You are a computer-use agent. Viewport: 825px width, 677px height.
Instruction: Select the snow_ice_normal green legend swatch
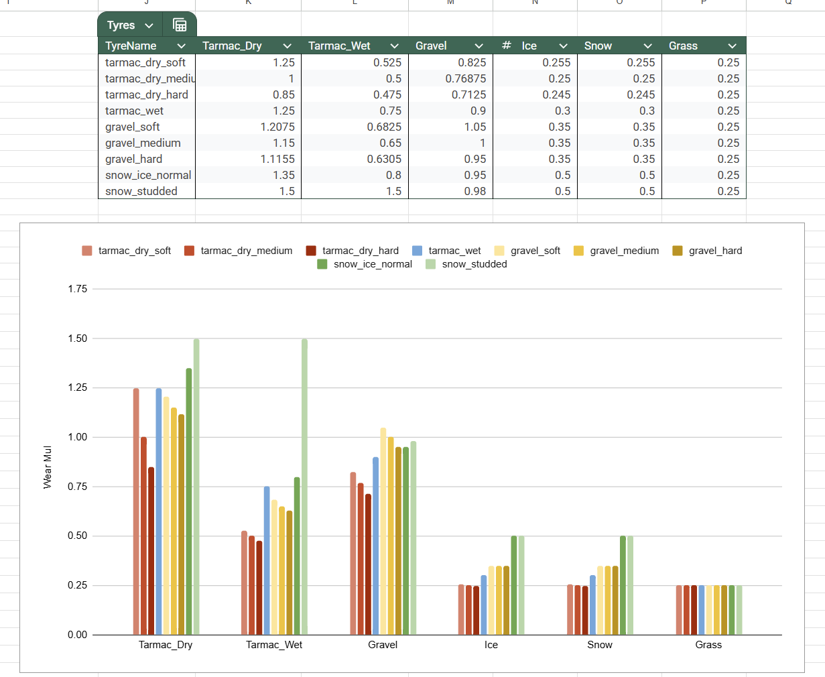(322, 264)
